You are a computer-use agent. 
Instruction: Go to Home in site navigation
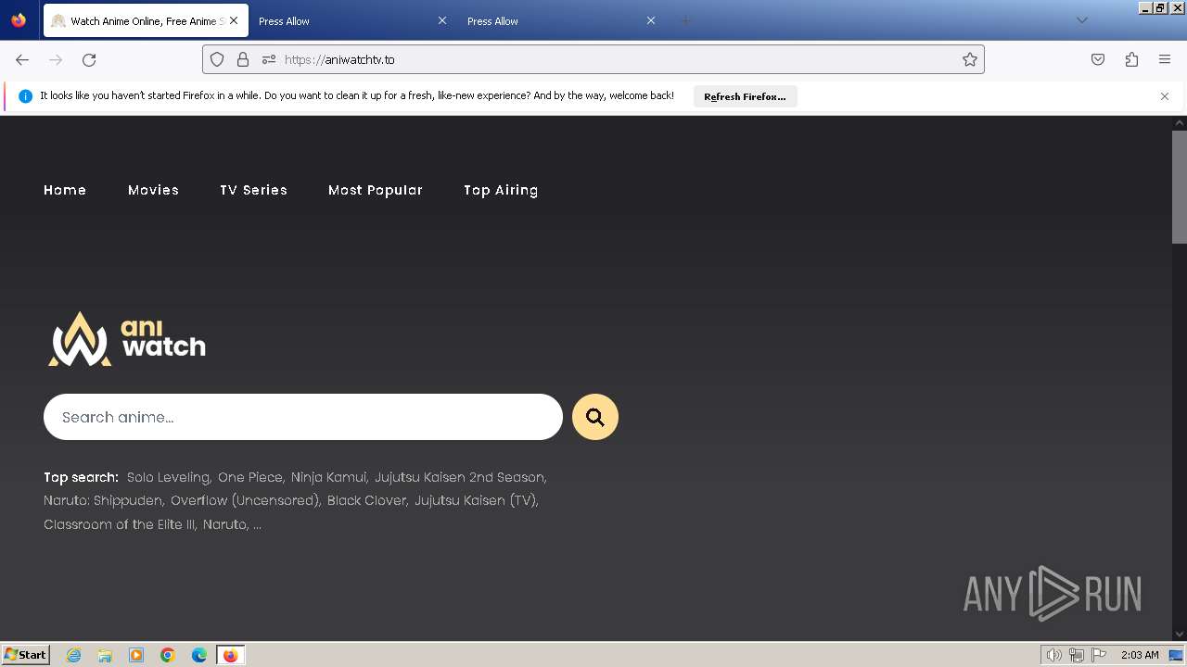coord(65,190)
